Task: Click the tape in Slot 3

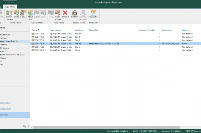Action: [115, 47]
